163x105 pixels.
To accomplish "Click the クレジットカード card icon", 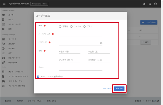I will pos(3,24).
